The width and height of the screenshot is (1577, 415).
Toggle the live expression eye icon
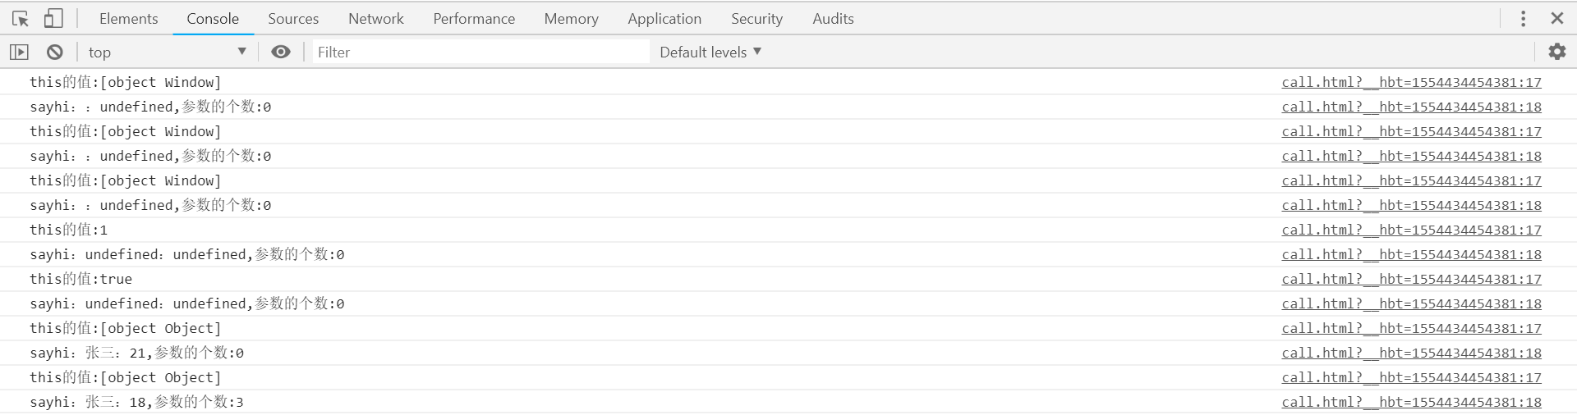click(x=281, y=52)
